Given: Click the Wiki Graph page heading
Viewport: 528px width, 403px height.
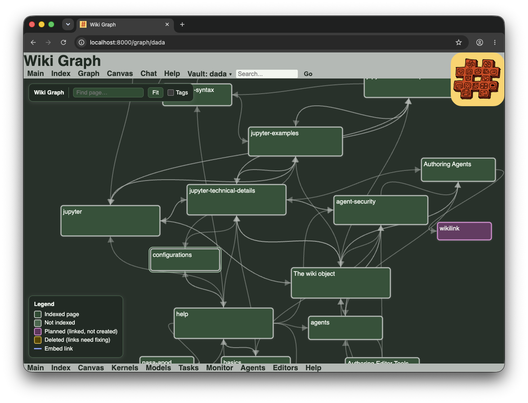Looking at the screenshot, I should pyautogui.click(x=63, y=61).
